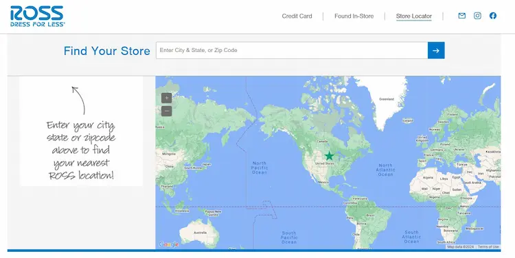Click the North Atlantic Ocean map label

tap(386, 170)
